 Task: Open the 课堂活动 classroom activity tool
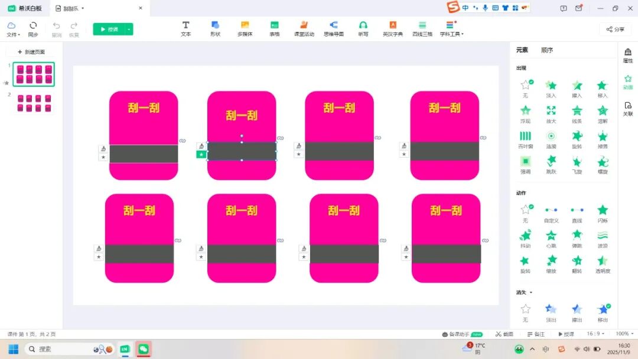[x=304, y=28]
